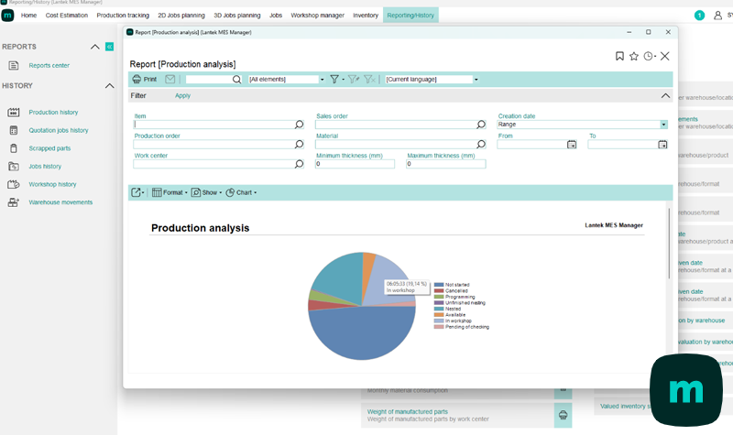Bookmark this report with the bookmark icon
The width and height of the screenshot is (733, 435).
pos(619,56)
